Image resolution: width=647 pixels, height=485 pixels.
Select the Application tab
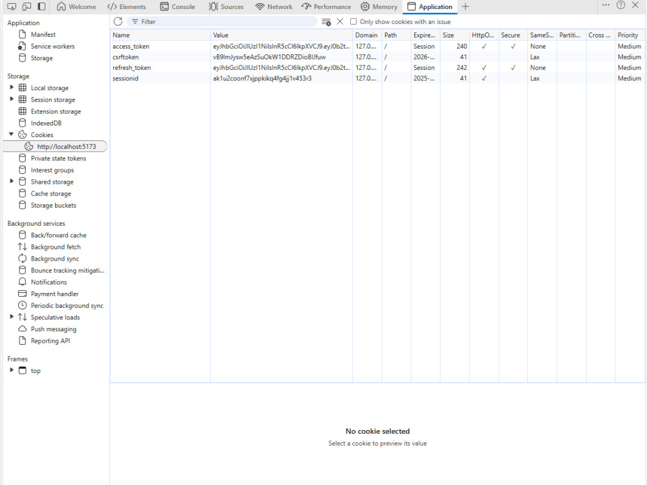[x=430, y=6]
